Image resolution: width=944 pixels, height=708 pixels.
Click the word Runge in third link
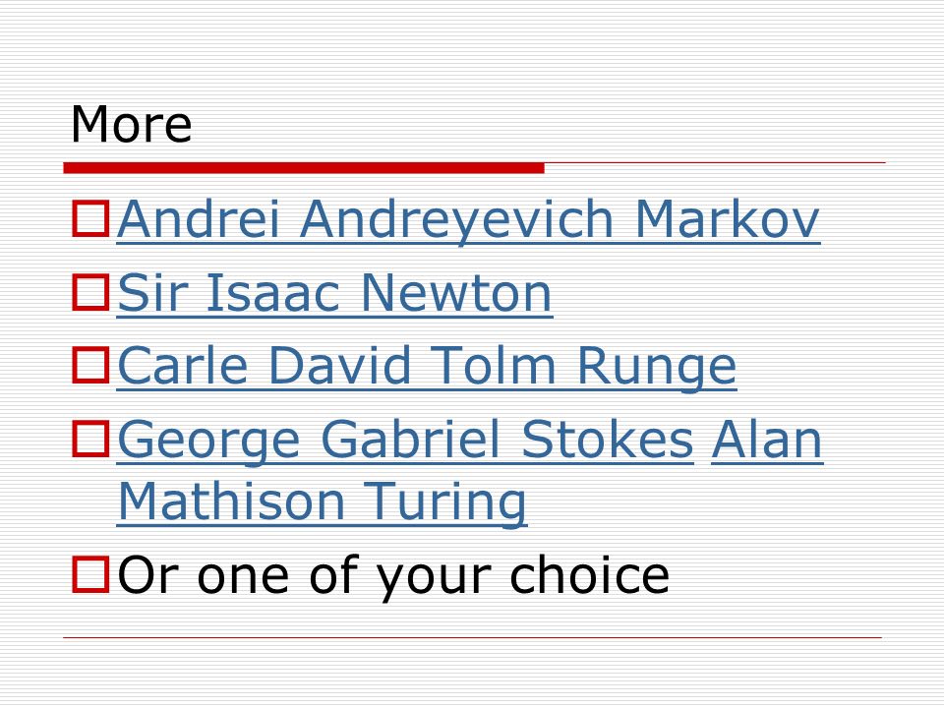(657, 367)
